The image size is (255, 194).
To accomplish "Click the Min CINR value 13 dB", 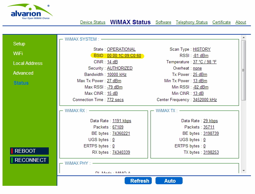I will pos(198,93).
